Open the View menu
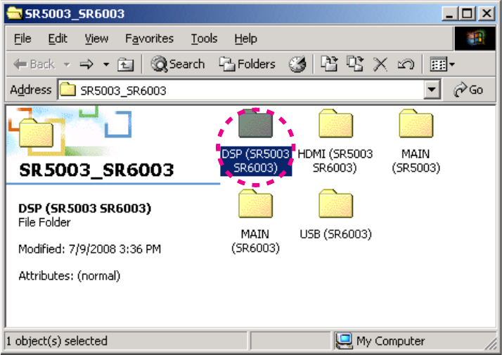This screenshot has width=502, height=355. pyautogui.click(x=96, y=39)
